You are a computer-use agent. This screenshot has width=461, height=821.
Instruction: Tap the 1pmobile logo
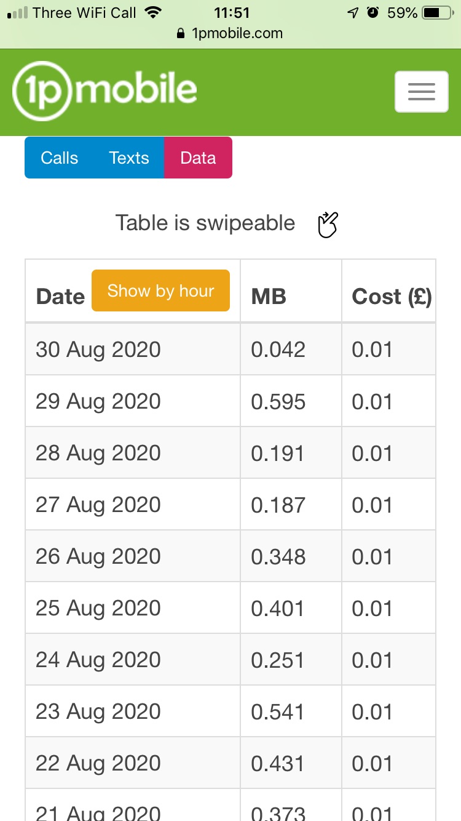(x=105, y=91)
